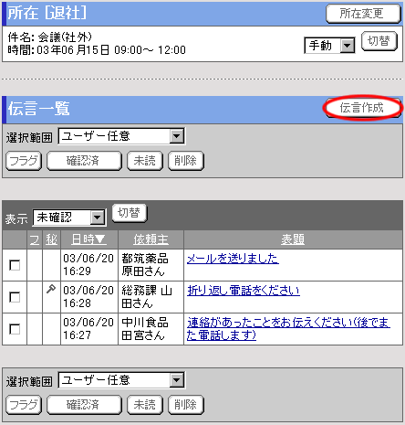The height and width of the screenshot is (425, 405).
Task: Expand the upper 選択範囲 ユーザー任意 dropdown
Action: point(121,136)
